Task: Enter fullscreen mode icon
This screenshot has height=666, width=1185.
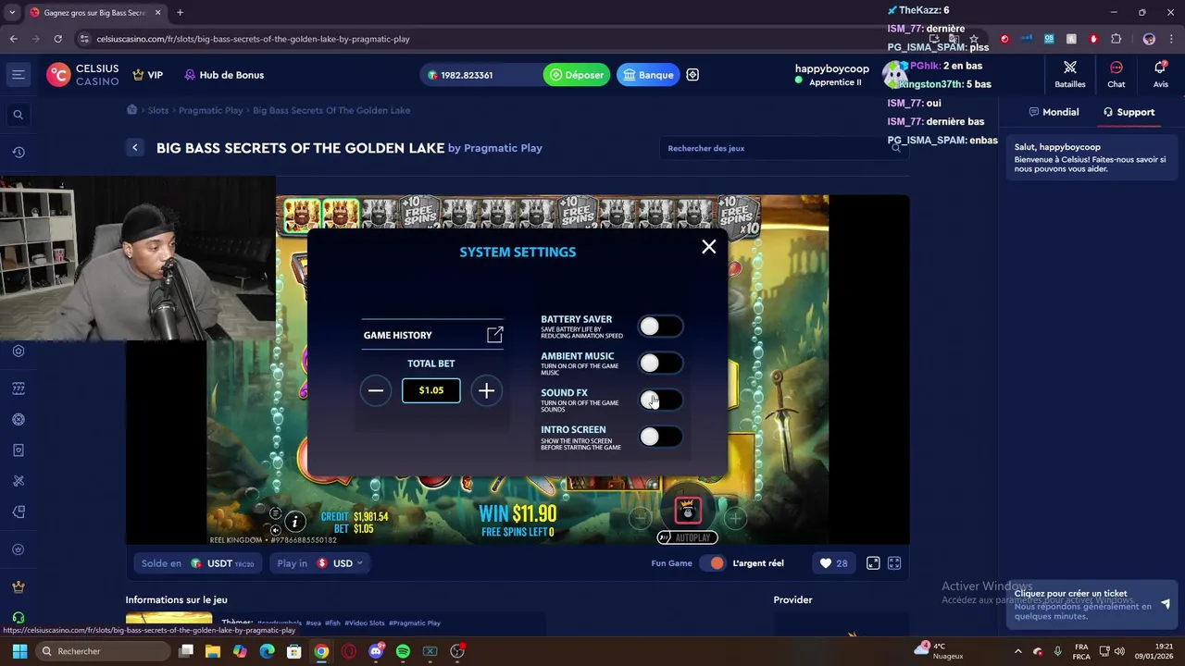Action: [x=894, y=563]
